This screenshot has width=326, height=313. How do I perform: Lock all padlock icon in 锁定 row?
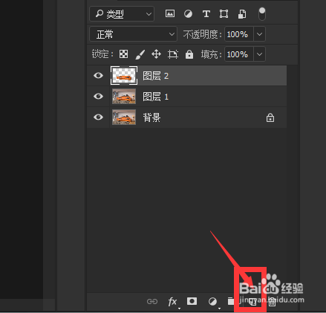pyautogui.click(x=189, y=54)
